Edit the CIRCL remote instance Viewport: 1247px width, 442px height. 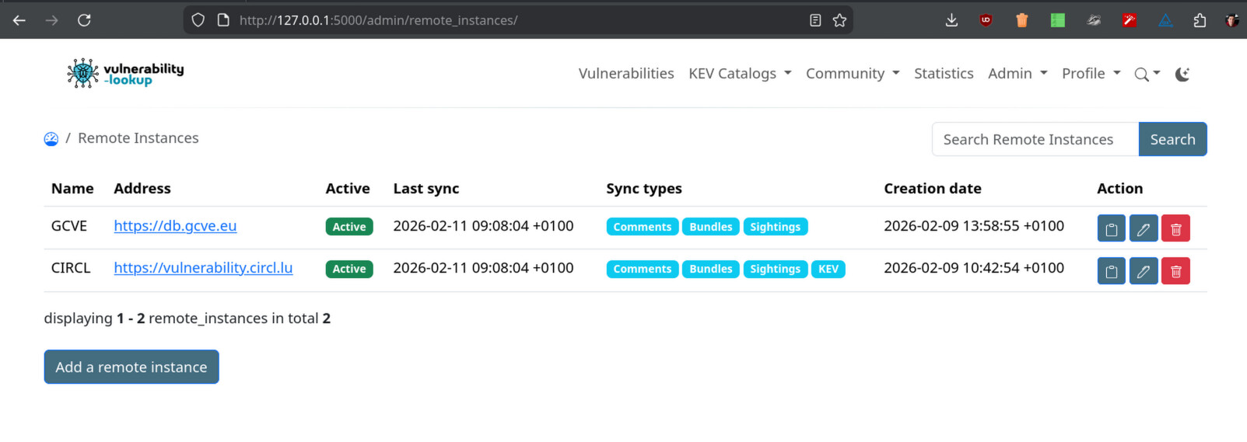click(1143, 271)
